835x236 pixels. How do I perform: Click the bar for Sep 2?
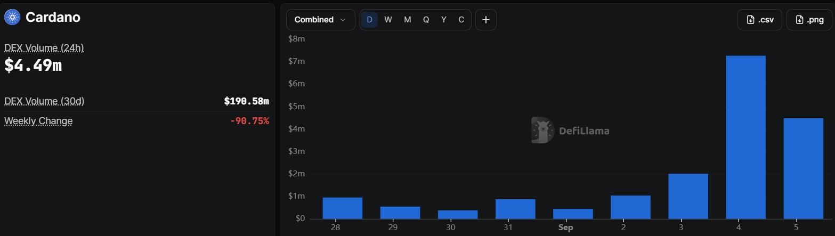tap(630, 207)
